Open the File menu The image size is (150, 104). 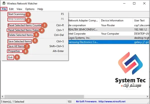(x=4, y=9)
